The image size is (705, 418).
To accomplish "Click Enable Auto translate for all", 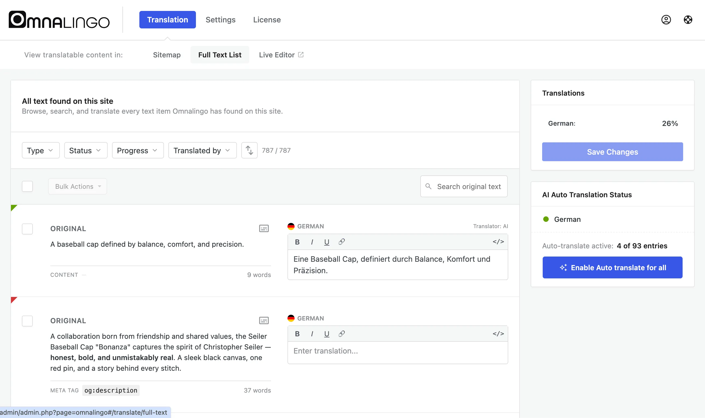I will click(612, 267).
